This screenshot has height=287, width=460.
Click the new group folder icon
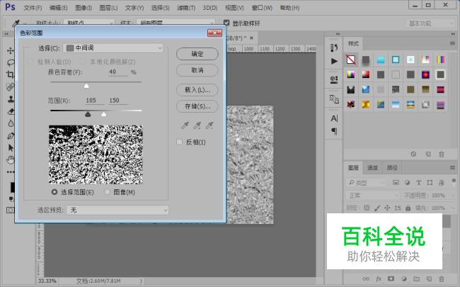pyautogui.click(x=416, y=278)
